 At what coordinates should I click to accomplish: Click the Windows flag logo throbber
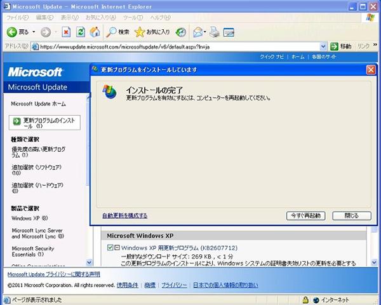(370, 18)
